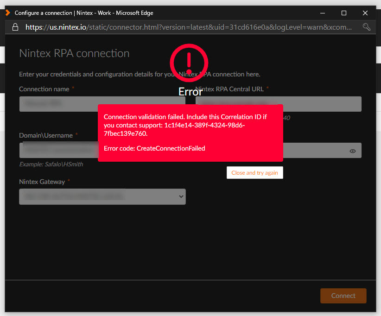
Task: Click the key password icon in address bar
Action: 367,27
